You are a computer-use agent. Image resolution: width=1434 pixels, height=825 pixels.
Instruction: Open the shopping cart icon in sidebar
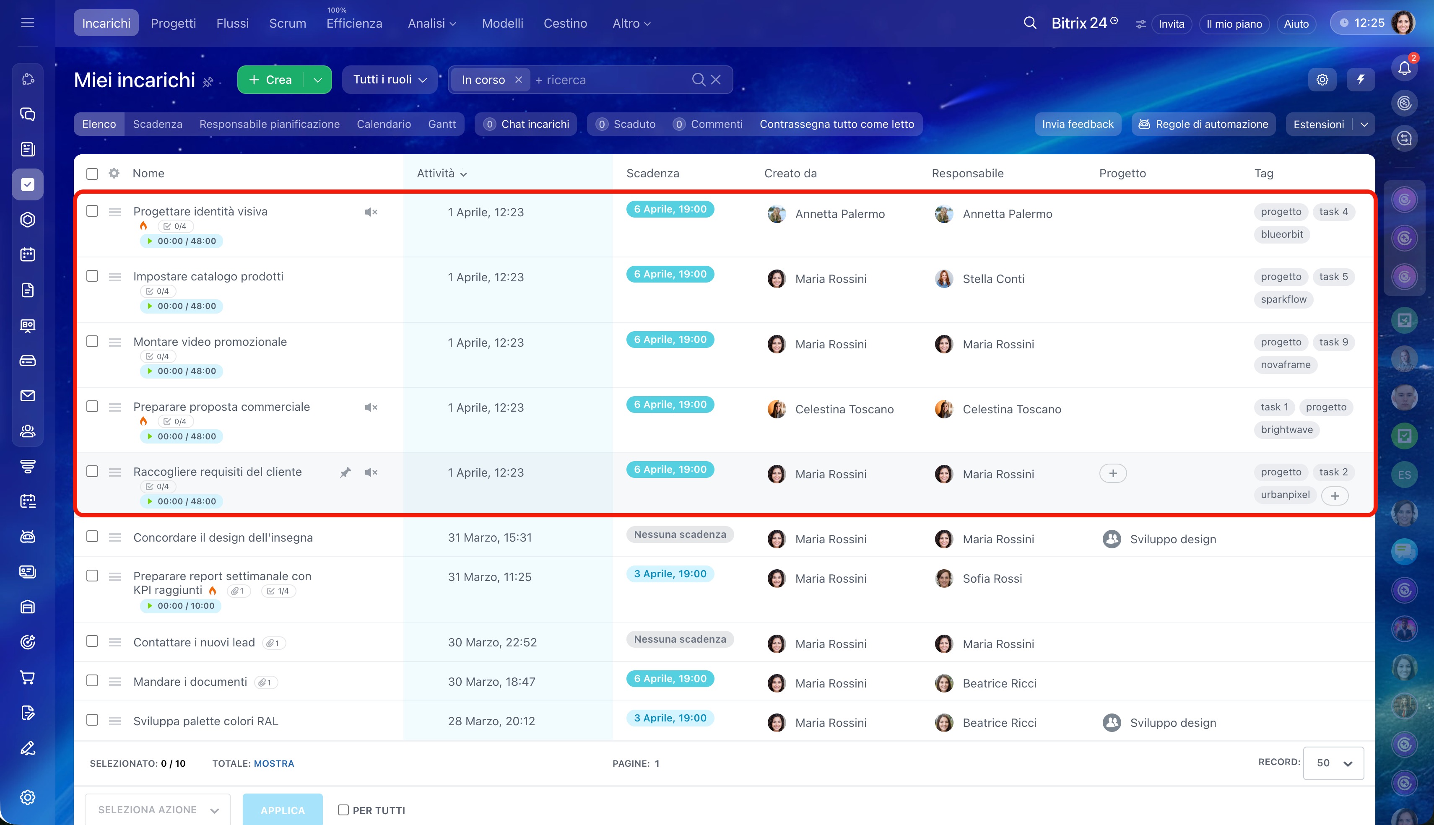tap(27, 677)
